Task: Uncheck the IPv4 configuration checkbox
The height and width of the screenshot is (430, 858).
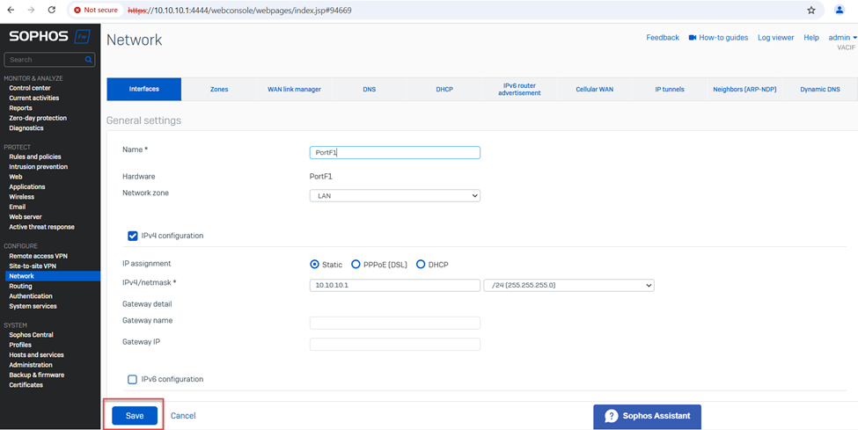Action: [133, 236]
